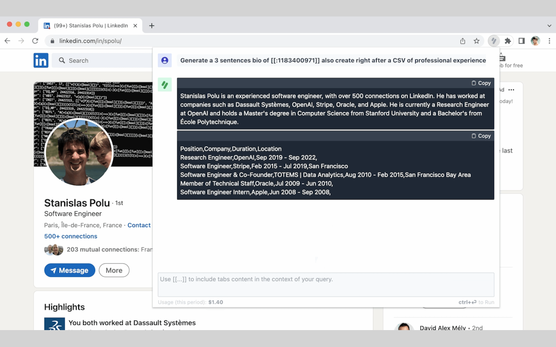Click the Chrome profile avatar

(x=535, y=41)
